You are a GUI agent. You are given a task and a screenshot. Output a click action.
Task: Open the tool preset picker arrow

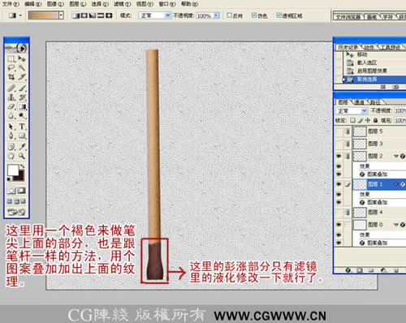[x=20, y=15]
